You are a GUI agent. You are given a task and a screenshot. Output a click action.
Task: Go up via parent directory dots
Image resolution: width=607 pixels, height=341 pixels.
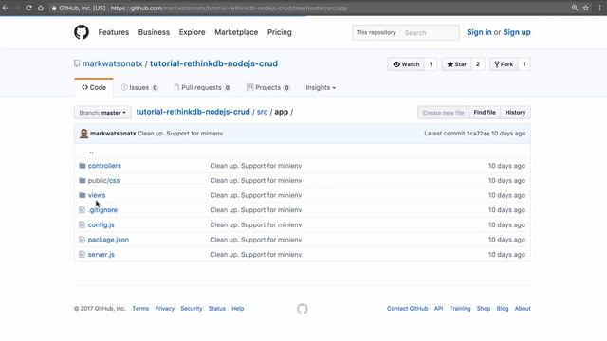click(x=91, y=152)
